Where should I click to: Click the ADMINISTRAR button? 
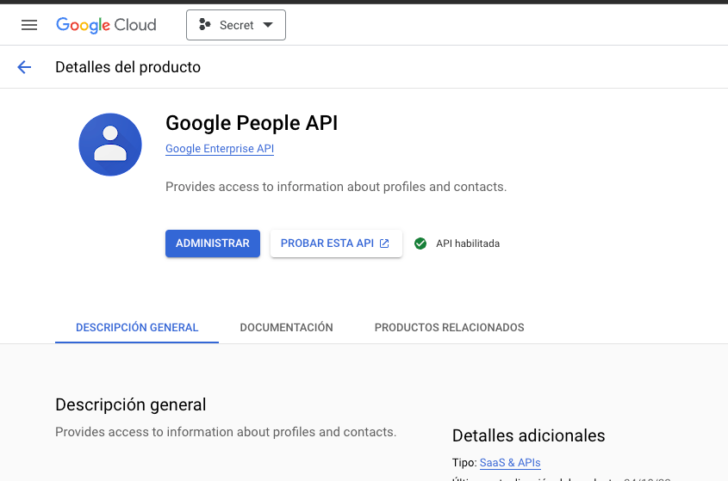click(213, 243)
